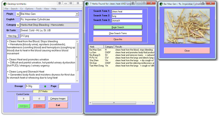The image size is (219, 116).
Task: Close the Bai Mao Gen image window
Action: (187, 51)
